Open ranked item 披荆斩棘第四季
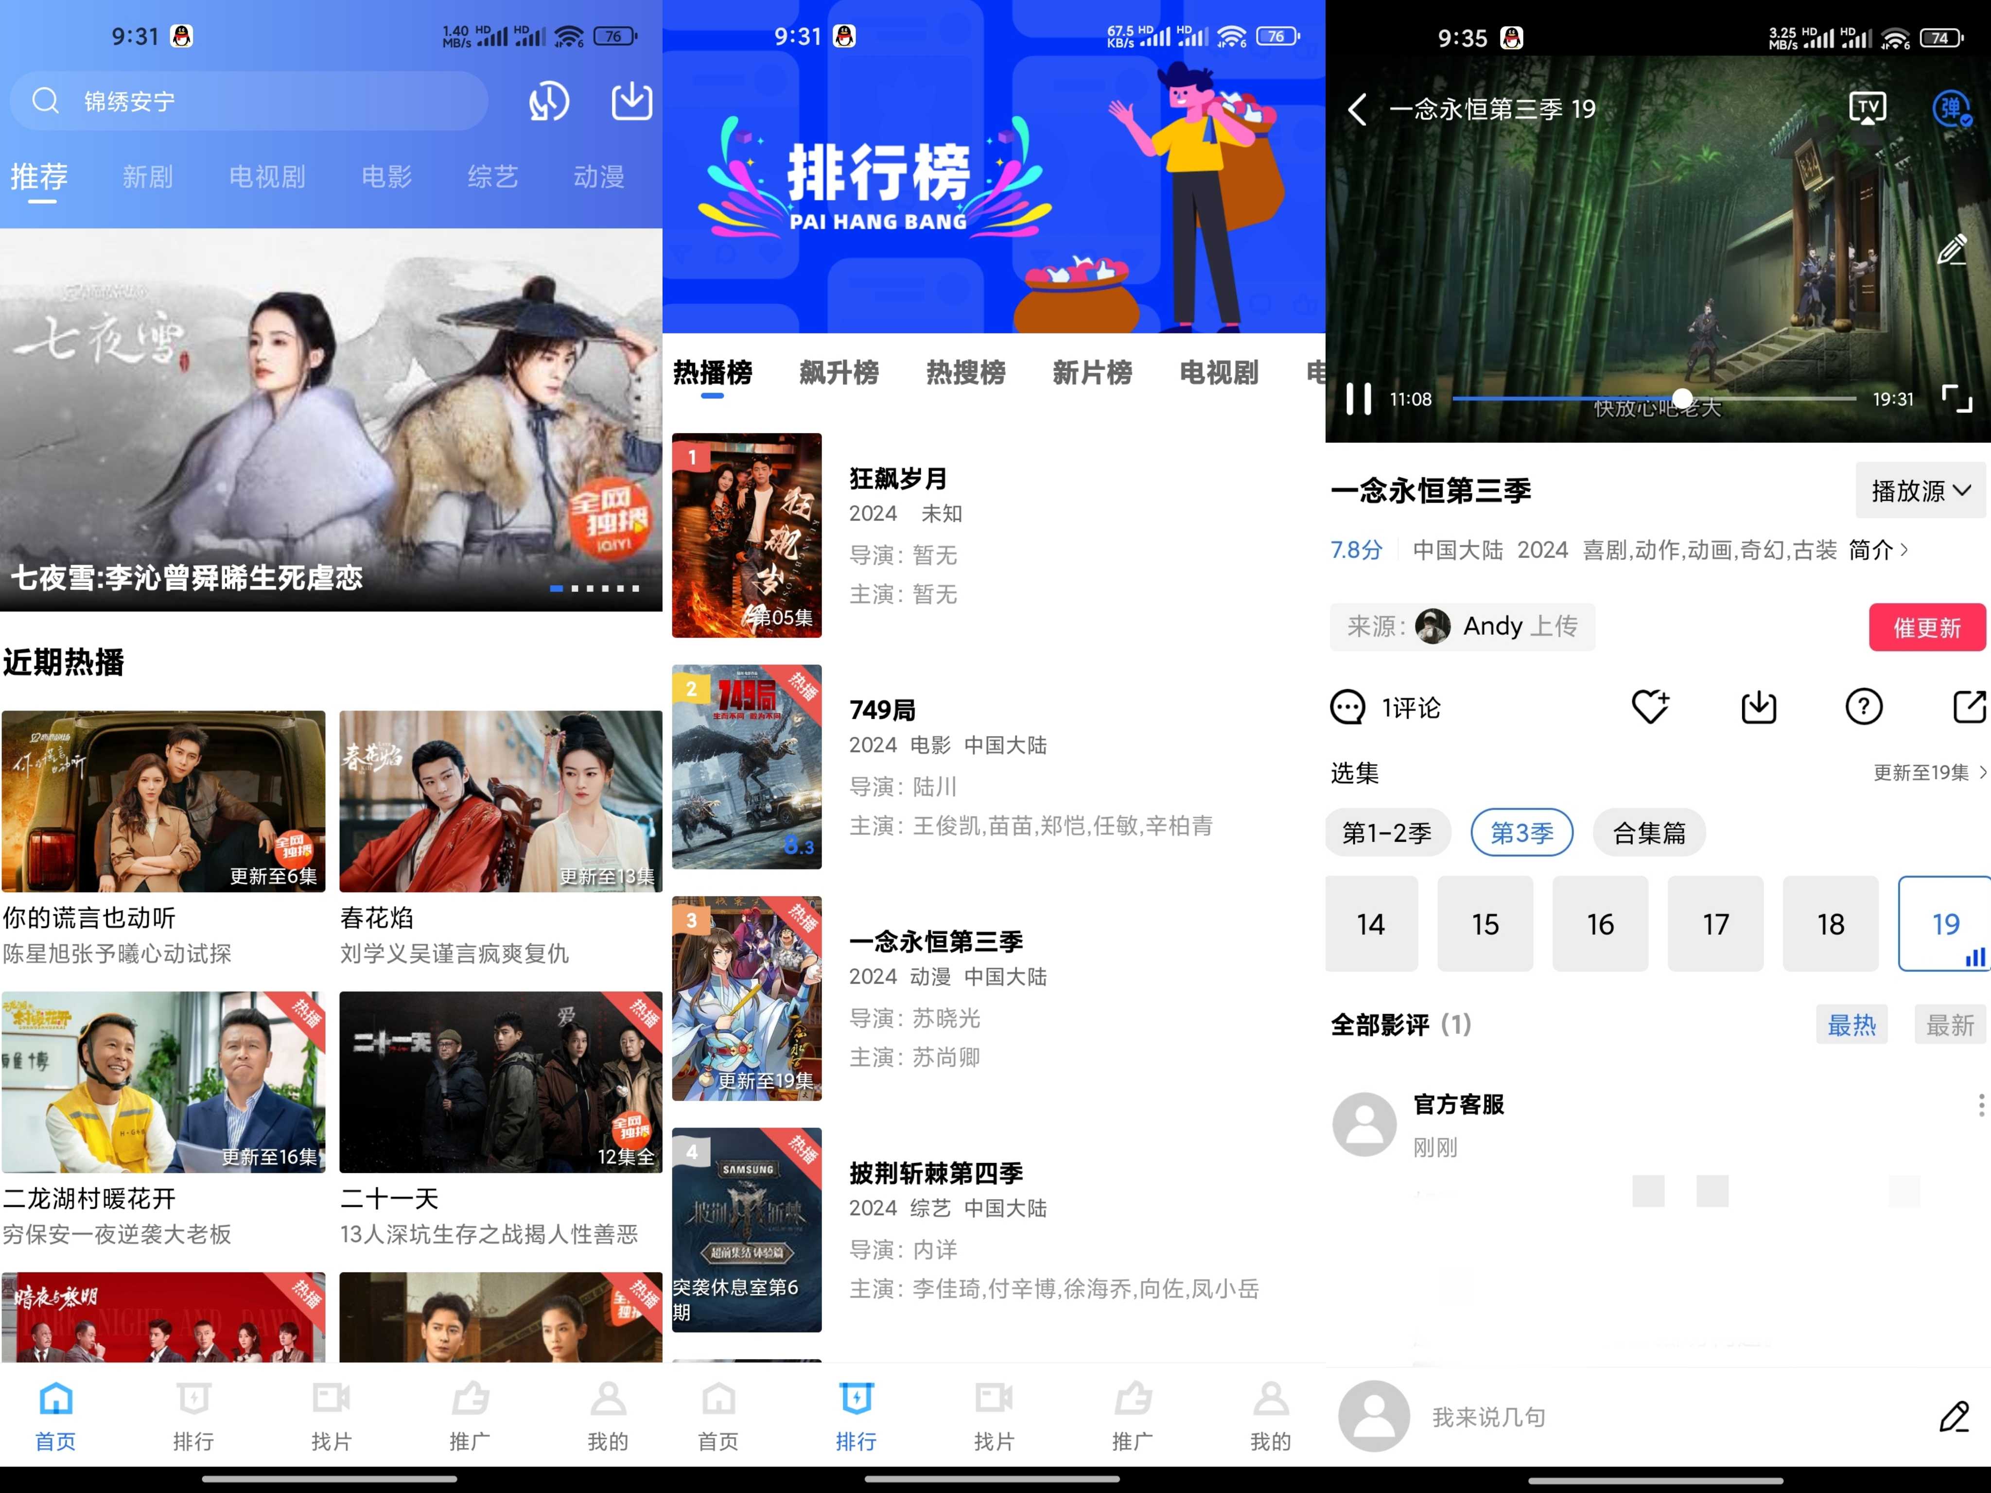This screenshot has width=1991, height=1493. pos(994,1230)
